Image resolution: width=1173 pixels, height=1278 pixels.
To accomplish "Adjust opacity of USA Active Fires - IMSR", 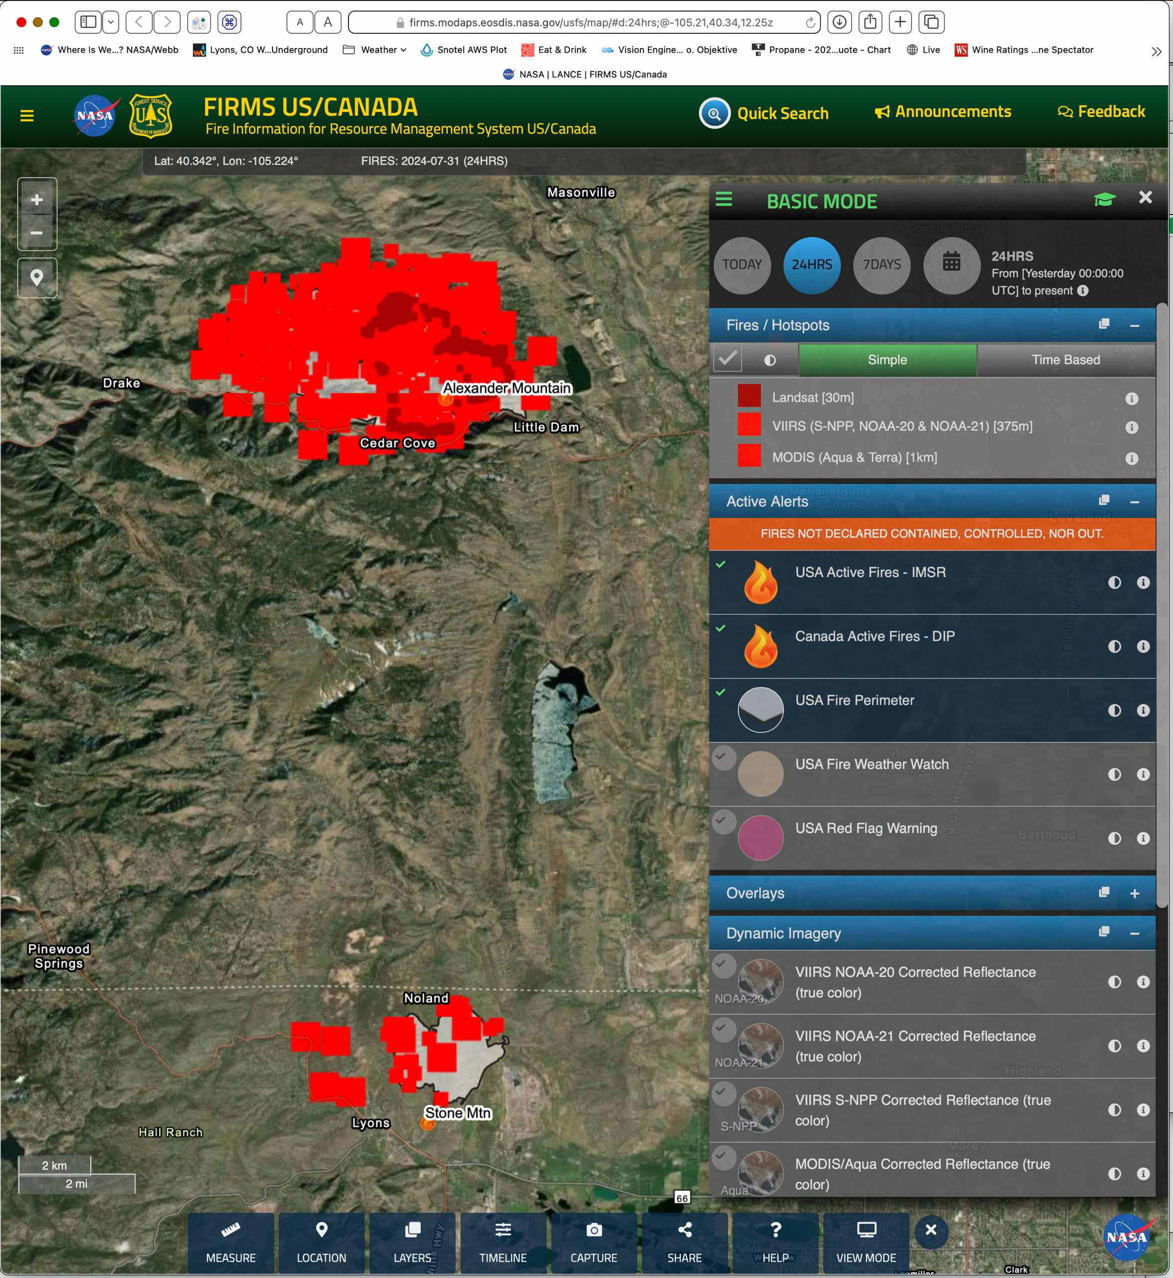I will 1114,582.
